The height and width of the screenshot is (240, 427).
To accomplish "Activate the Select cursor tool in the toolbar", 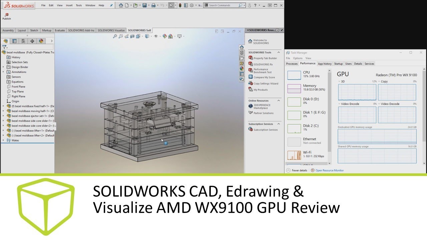I will 171,5.
